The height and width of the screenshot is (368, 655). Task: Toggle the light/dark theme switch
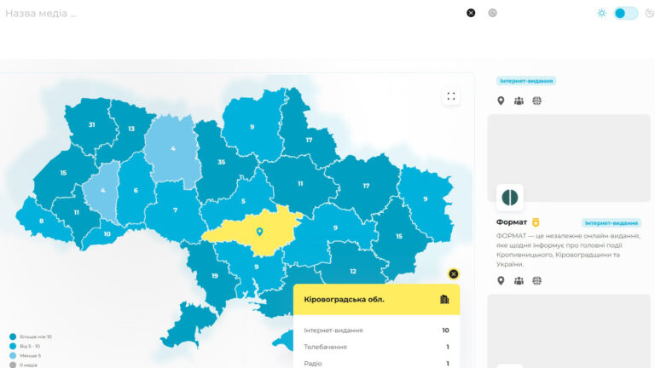pos(625,13)
